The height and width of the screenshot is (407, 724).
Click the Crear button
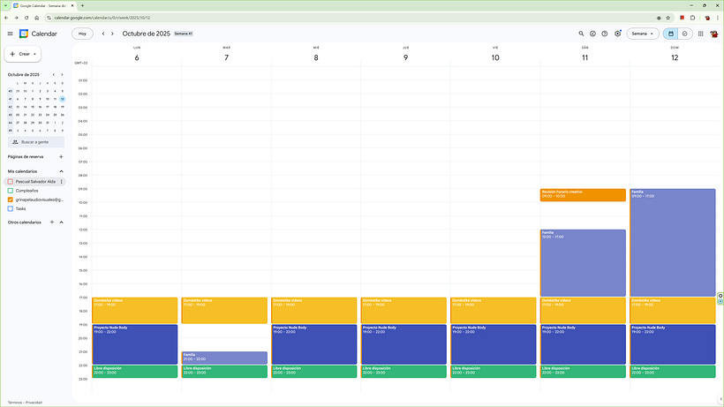(23, 54)
